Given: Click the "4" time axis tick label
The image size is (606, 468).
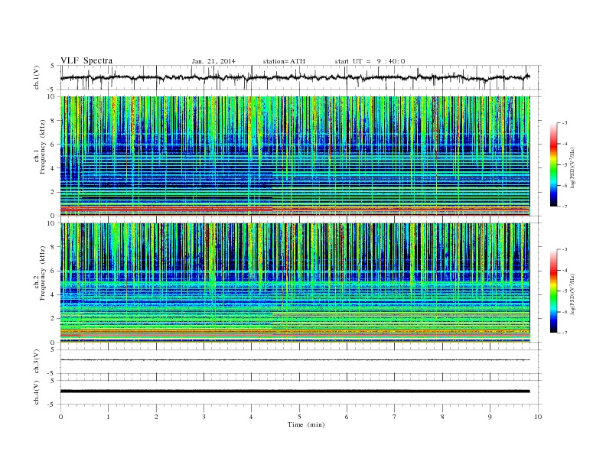Looking at the screenshot, I should tap(251, 417).
